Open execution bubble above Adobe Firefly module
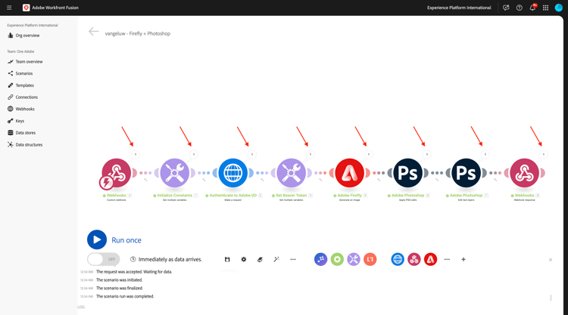568x315 pixels. [x=369, y=154]
